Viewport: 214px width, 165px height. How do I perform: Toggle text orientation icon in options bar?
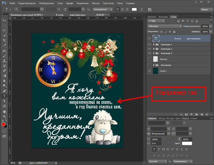16,9
